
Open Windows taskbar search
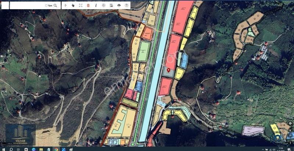(11, 149)
